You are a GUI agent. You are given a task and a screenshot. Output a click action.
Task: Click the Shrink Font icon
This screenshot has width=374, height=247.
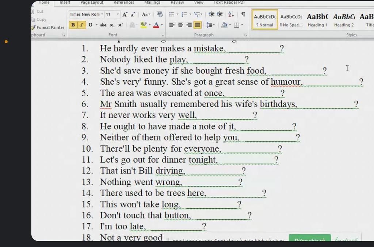pyautogui.click(x=133, y=15)
